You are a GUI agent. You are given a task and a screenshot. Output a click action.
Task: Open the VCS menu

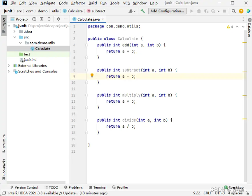[x=126, y=3]
